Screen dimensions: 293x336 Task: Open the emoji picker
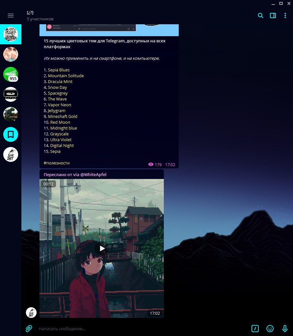pos(270,329)
